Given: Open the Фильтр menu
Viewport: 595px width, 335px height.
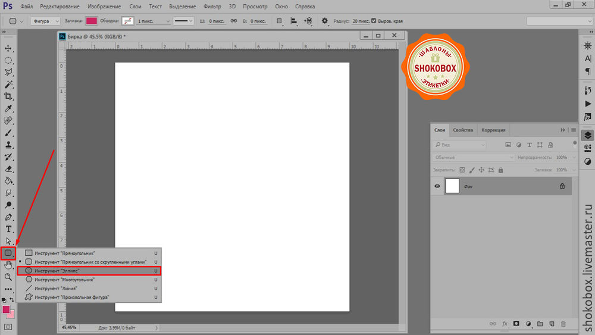Looking at the screenshot, I should [x=212, y=6].
